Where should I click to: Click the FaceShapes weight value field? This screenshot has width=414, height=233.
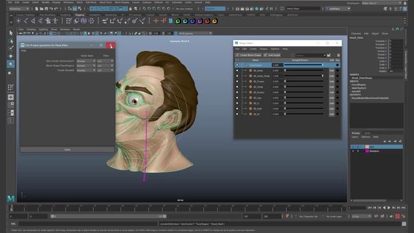point(278,65)
